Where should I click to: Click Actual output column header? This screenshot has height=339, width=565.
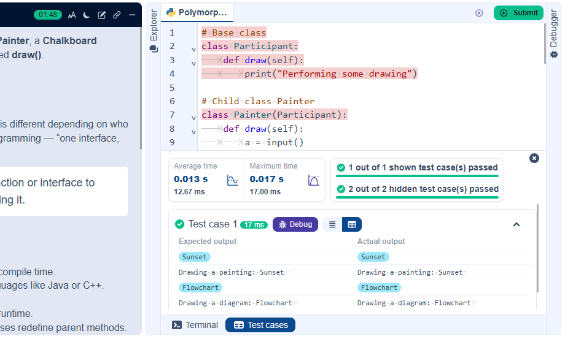[381, 242]
